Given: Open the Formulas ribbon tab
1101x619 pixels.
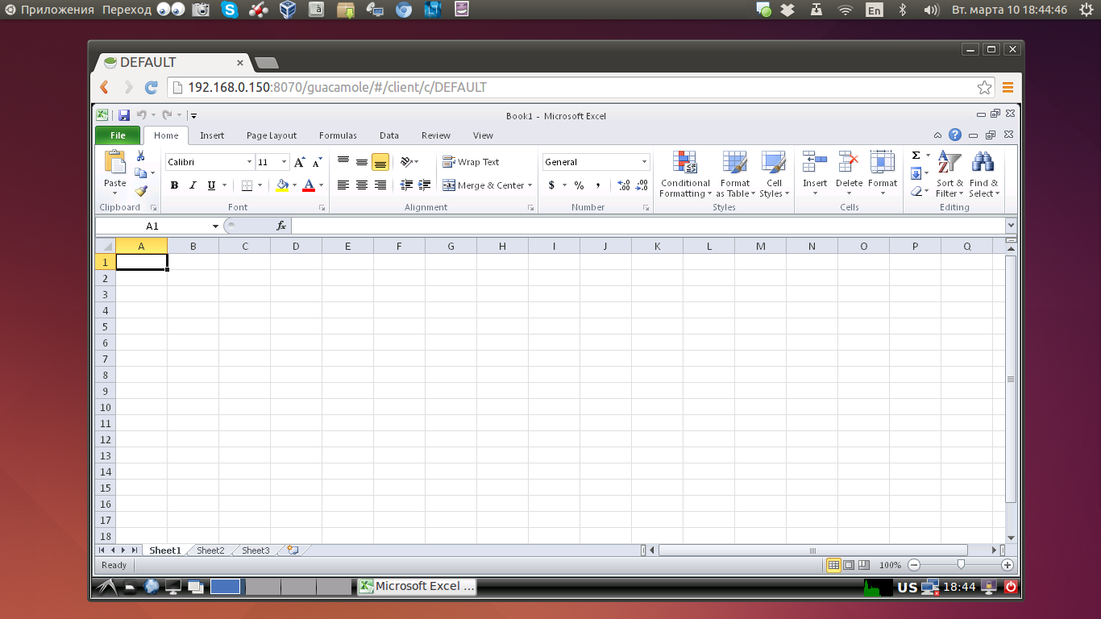Looking at the screenshot, I should coord(338,135).
